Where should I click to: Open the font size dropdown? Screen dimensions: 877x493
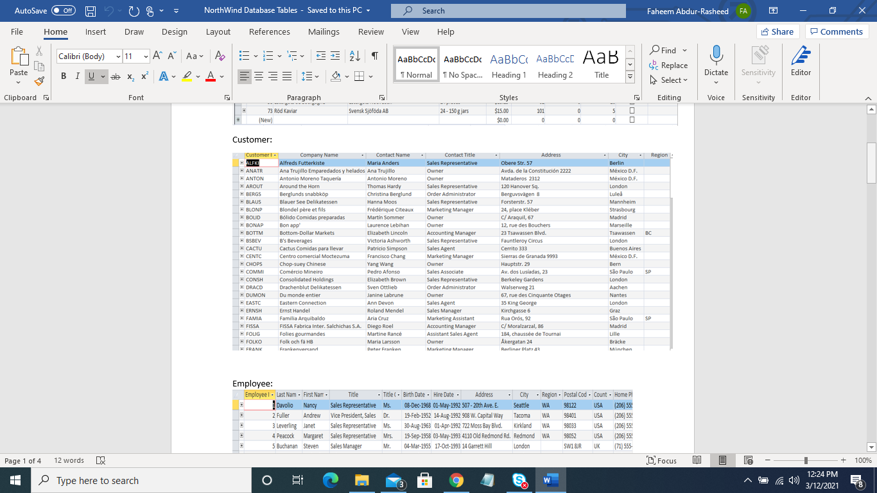tap(146, 56)
